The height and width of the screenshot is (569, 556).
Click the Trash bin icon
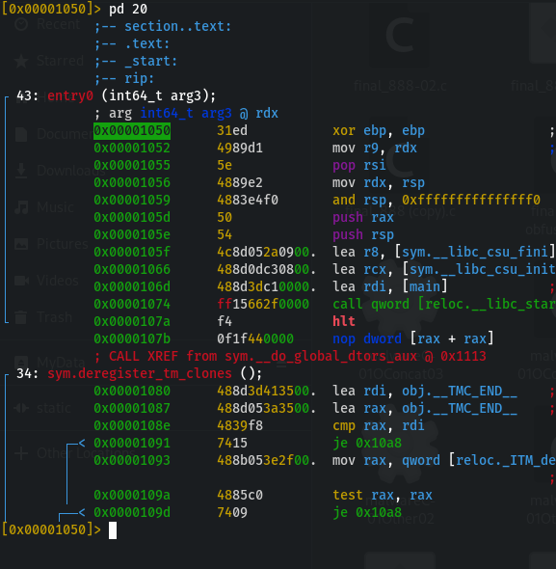(21, 317)
